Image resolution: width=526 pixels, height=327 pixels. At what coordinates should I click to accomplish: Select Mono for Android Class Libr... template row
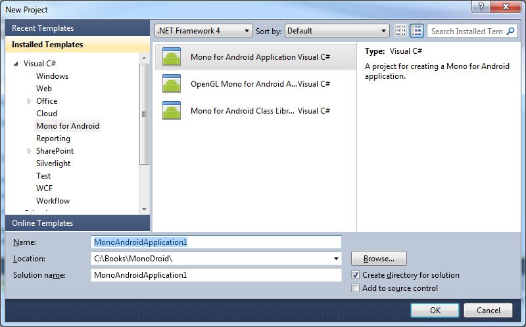point(256,110)
